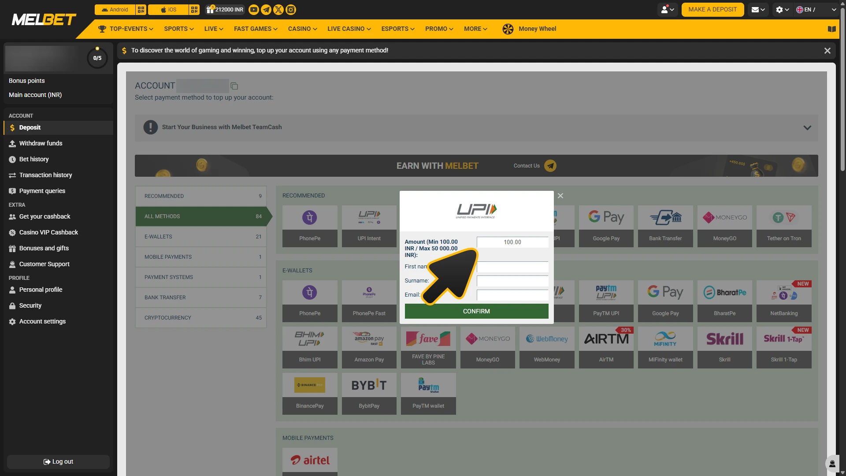Select PayTM wallet payment method
The height and width of the screenshot is (476, 846).
[x=428, y=394]
